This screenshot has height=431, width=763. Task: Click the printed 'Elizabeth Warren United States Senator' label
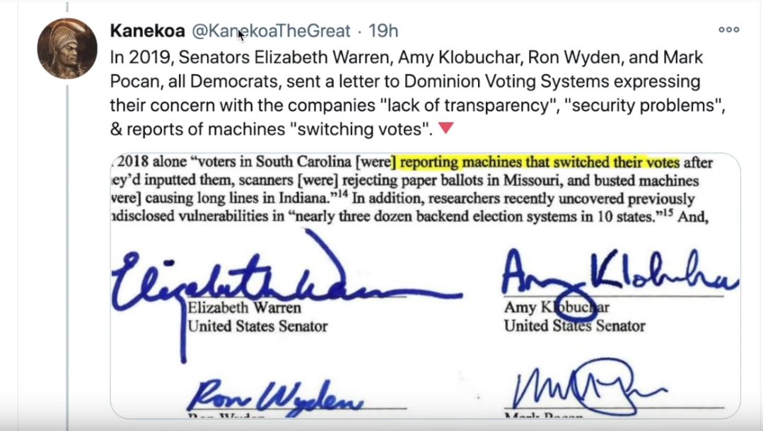(258, 317)
